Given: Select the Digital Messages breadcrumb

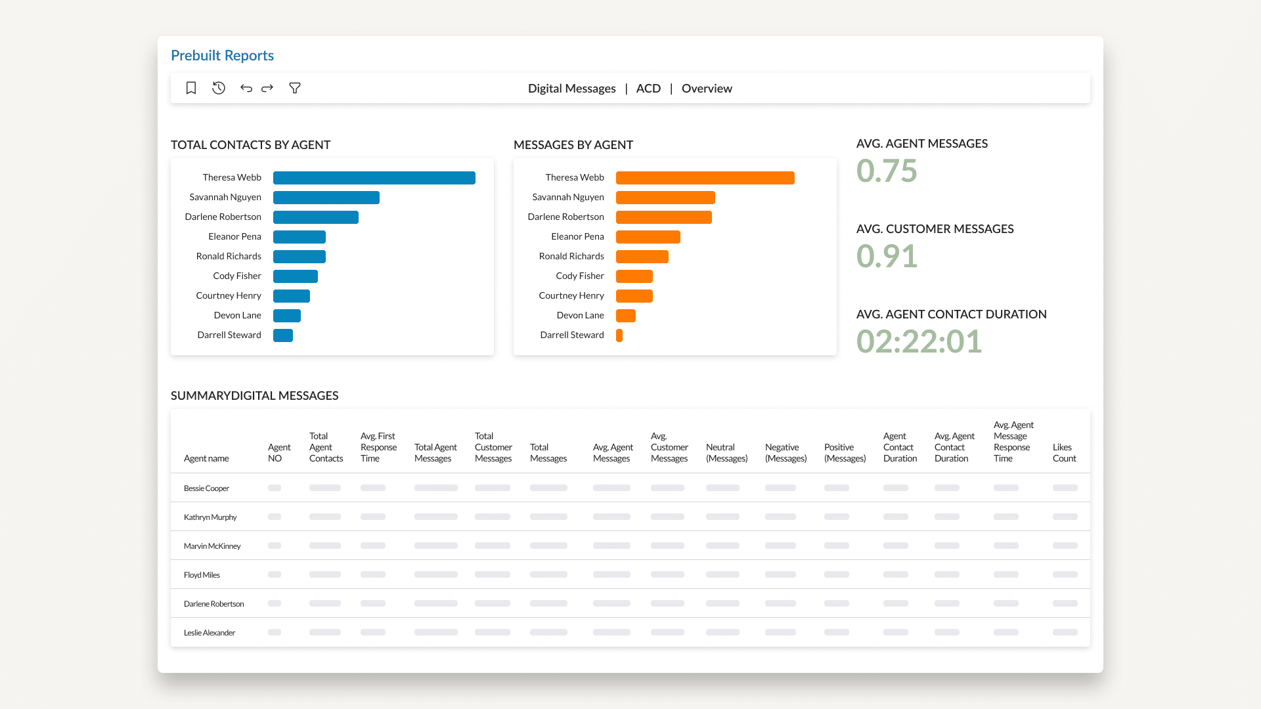Looking at the screenshot, I should pos(571,89).
